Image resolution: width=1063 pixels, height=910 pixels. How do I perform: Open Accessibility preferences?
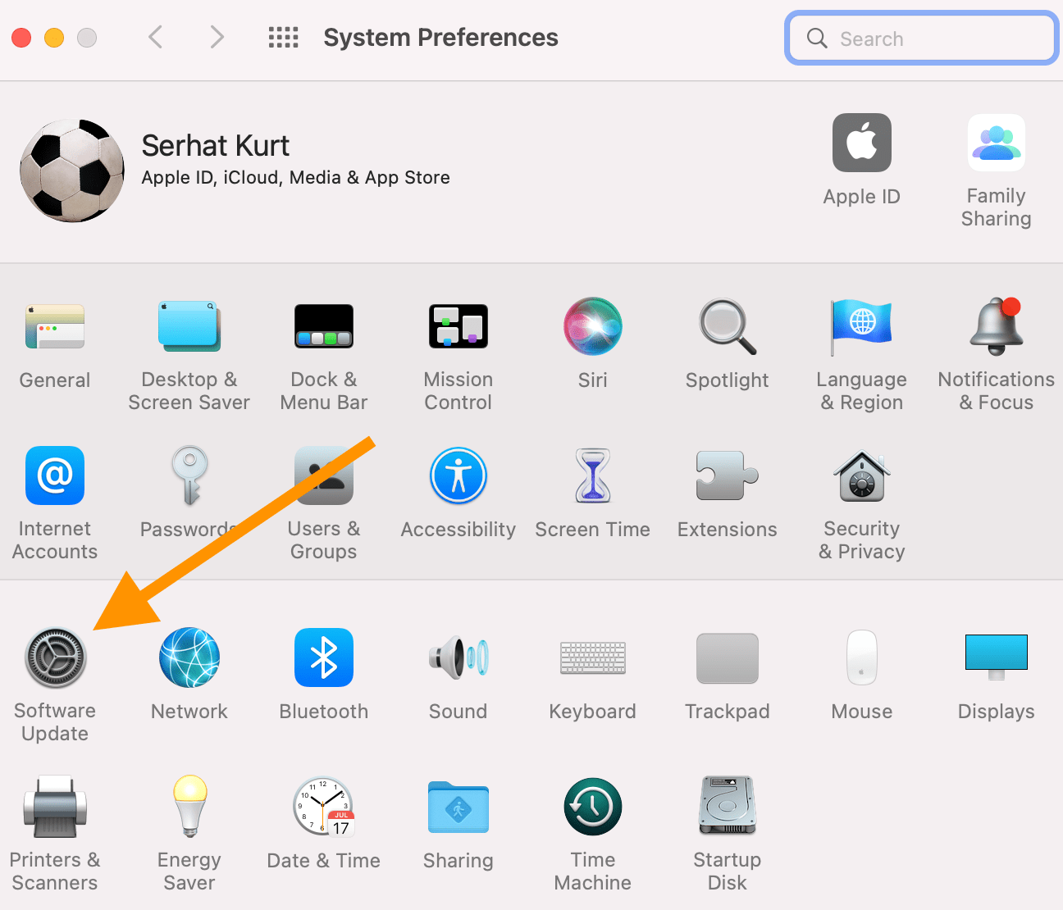[x=459, y=475]
